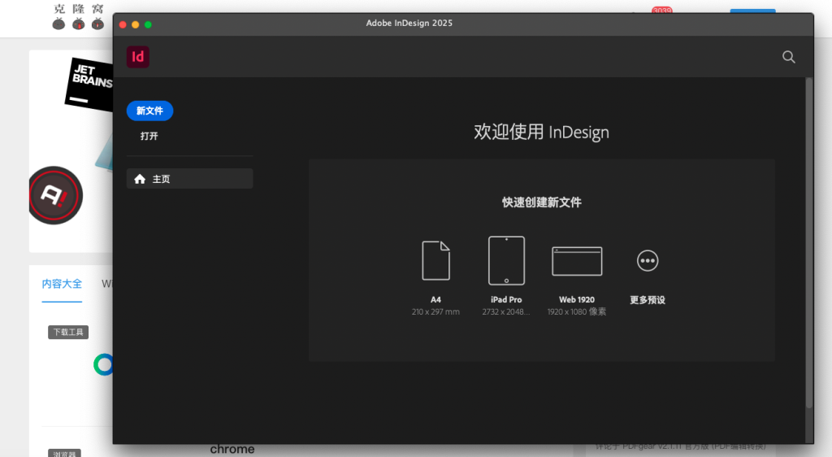
Task: Choose the A4 document preset icon
Action: tap(435, 260)
